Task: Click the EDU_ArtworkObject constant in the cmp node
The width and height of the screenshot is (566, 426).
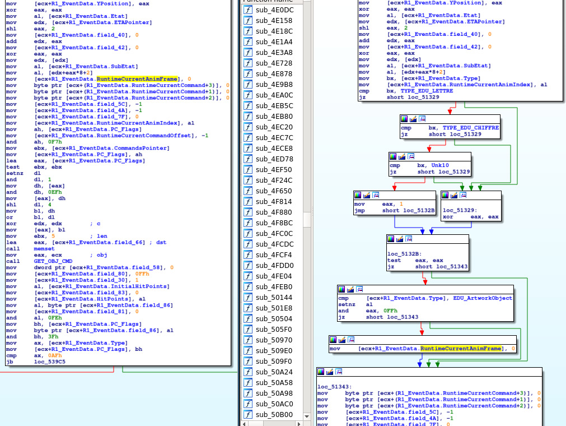Action: [x=483, y=298]
